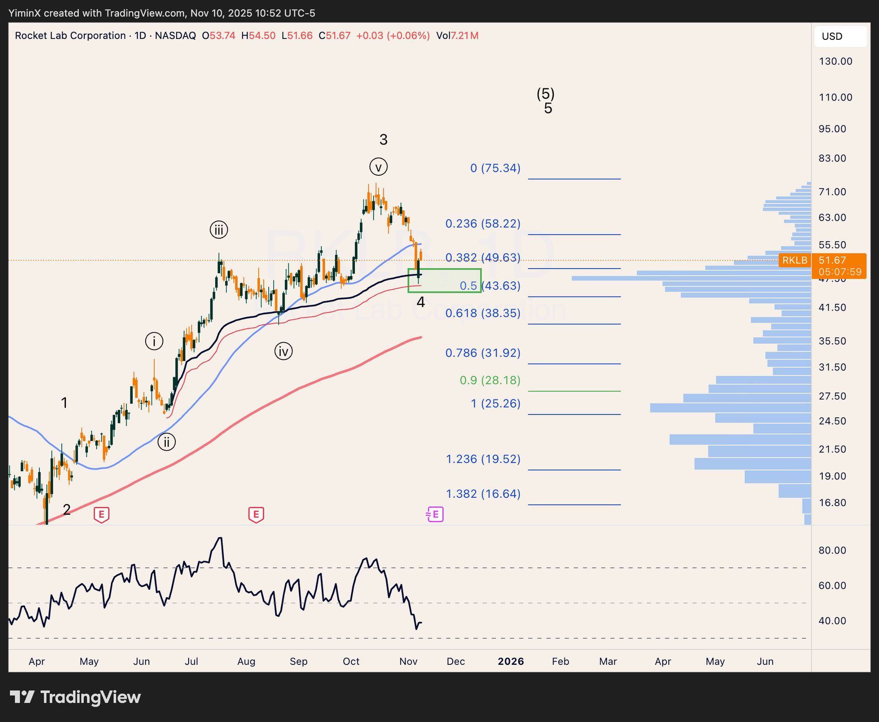This screenshot has height=722, width=879.
Task: Click the (5) wave projection label
Action: (x=545, y=94)
